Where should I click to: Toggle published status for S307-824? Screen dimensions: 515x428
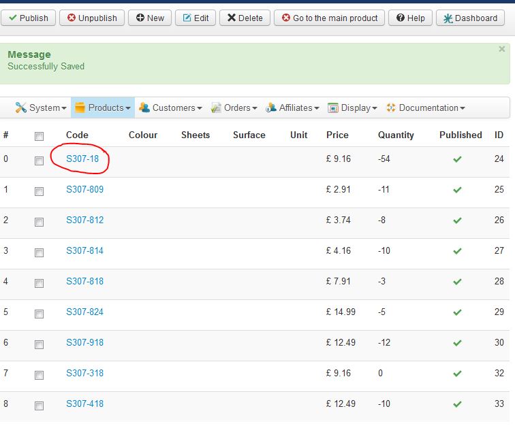457,312
